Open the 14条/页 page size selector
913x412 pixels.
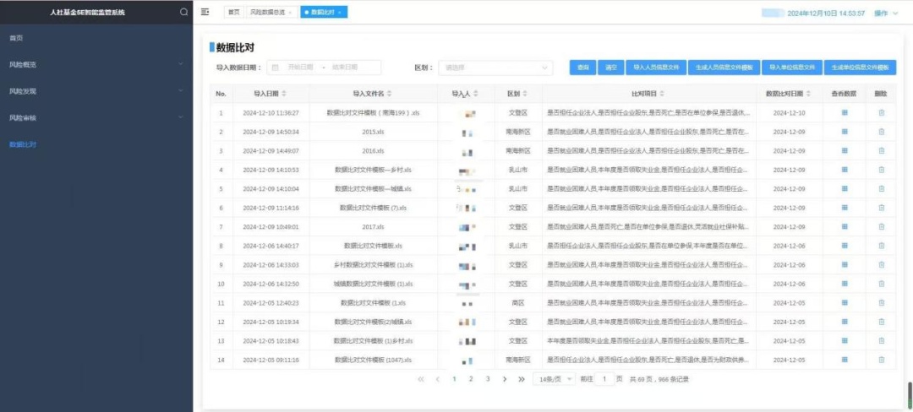click(555, 379)
